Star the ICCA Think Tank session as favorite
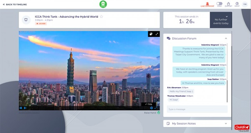The width and height of the screenshot is (251, 133). 101,17
